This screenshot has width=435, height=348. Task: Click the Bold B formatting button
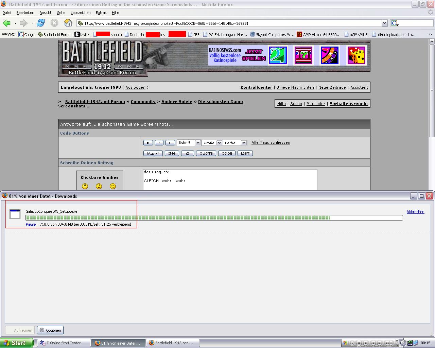point(148,143)
